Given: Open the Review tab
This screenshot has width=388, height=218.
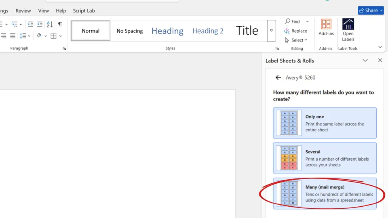Looking at the screenshot, I should point(23,10).
